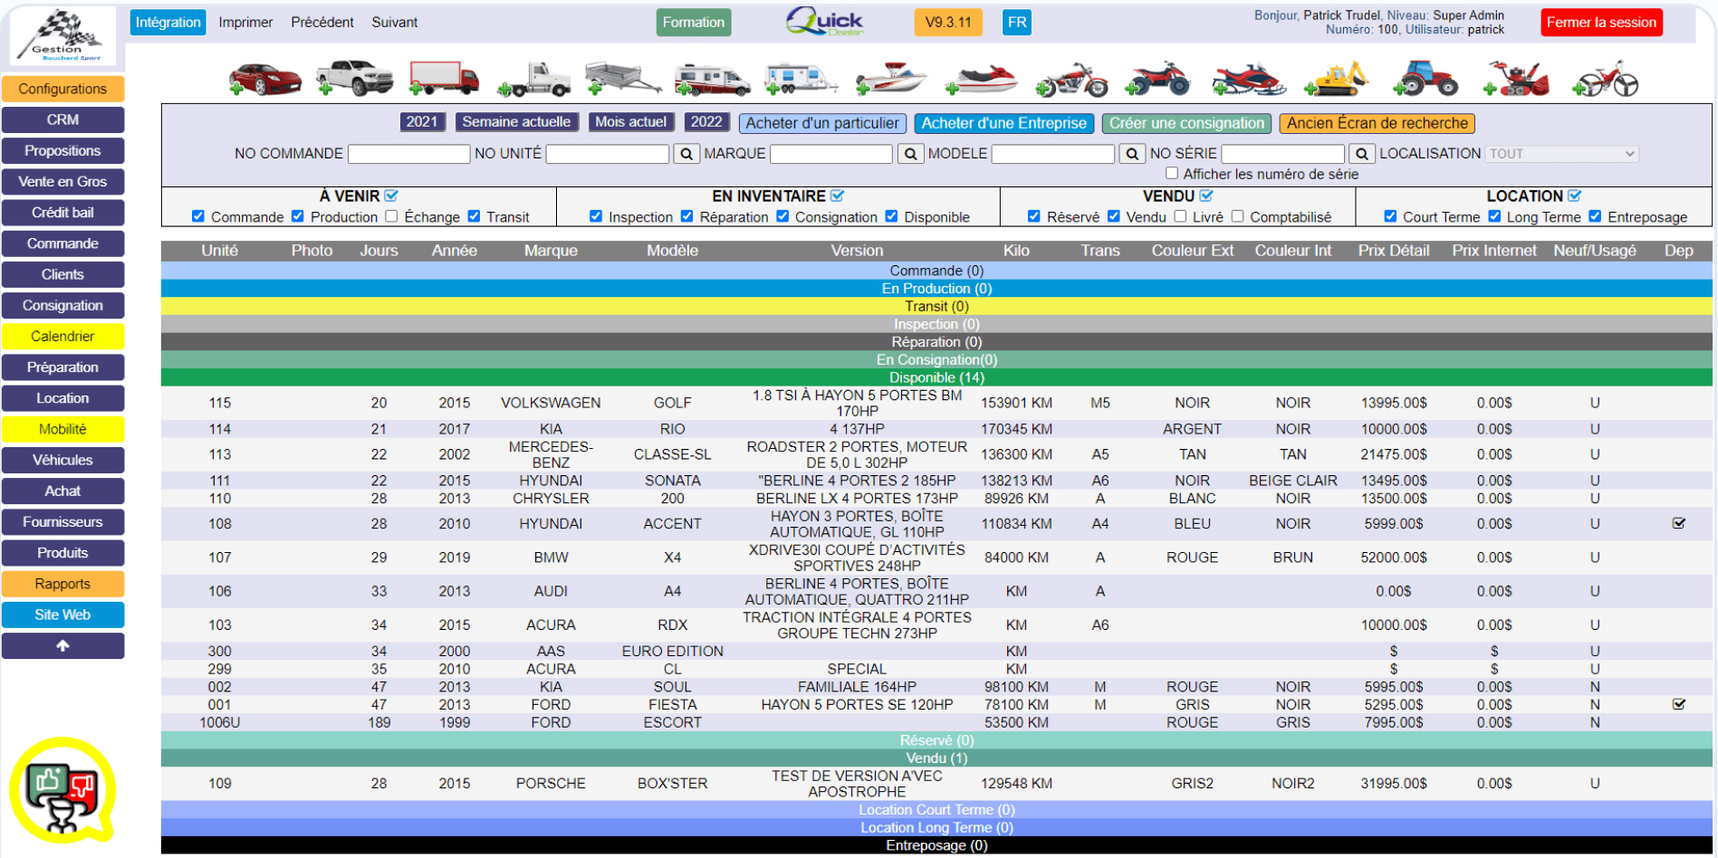Sort table by the Année column header
1718x858 pixels.
(x=455, y=251)
